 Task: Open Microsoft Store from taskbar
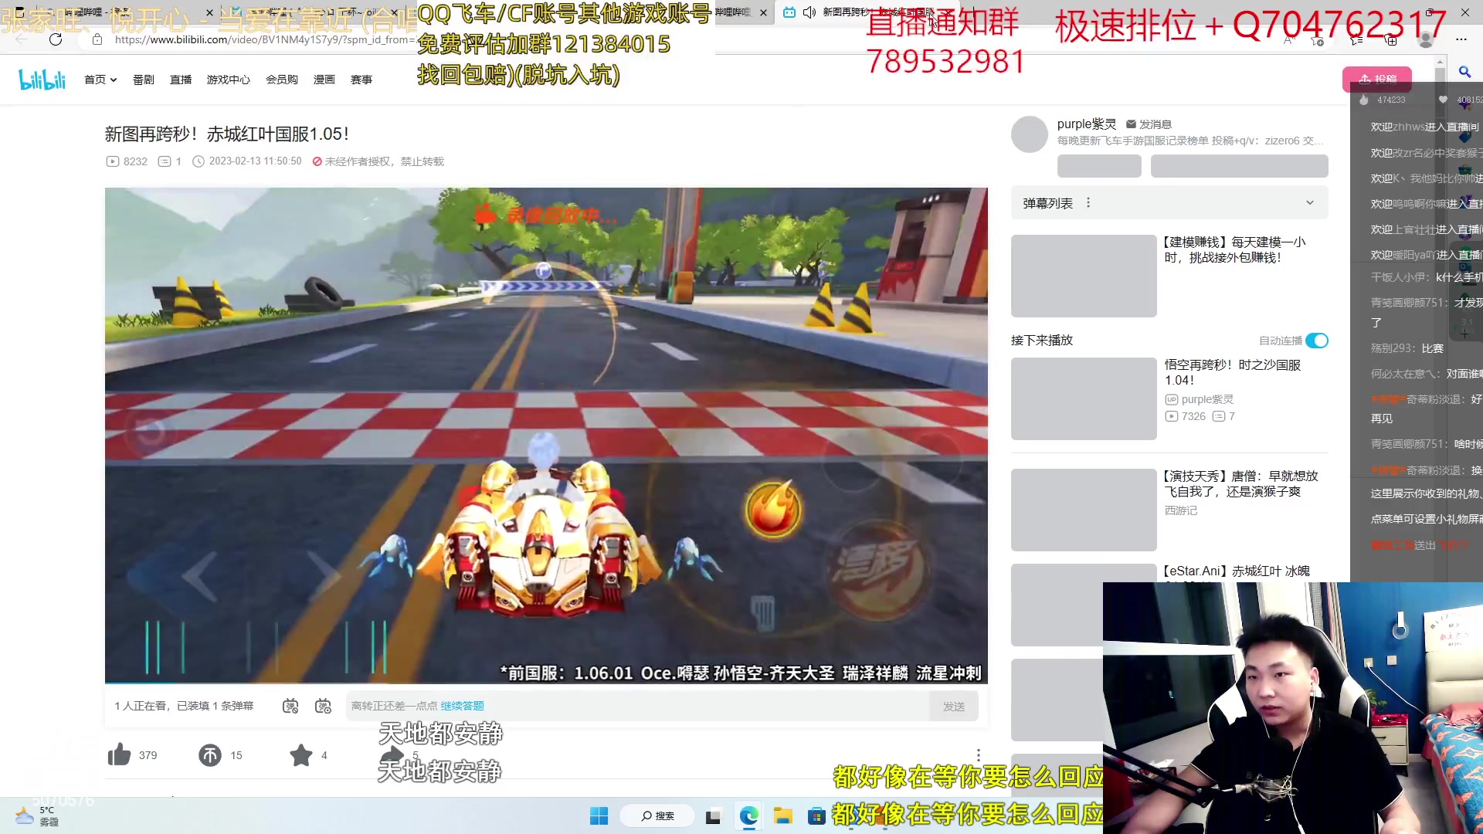(x=816, y=815)
